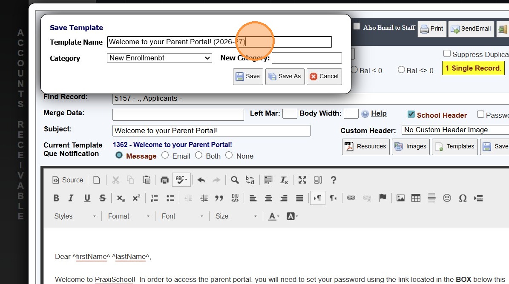The image size is (509, 284).
Task: Enable the Suppress Duplicates checkbox
Action: pos(447,54)
